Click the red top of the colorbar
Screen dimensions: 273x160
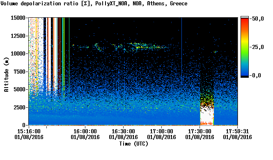tap(245, 20)
